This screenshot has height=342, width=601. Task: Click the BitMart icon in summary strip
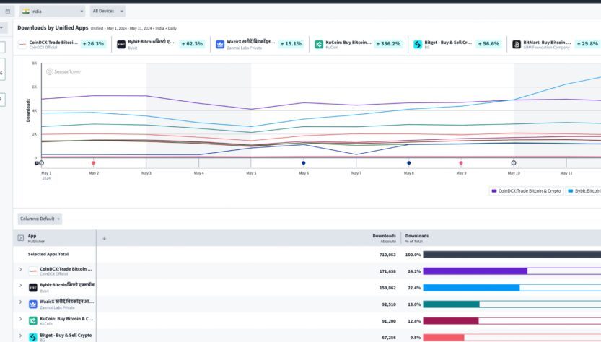point(517,45)
